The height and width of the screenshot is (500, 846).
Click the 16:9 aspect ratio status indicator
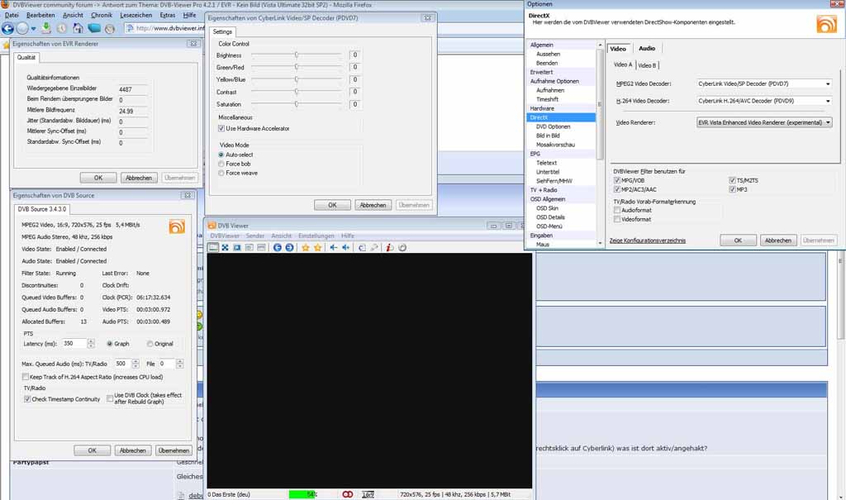pos(368,494)
